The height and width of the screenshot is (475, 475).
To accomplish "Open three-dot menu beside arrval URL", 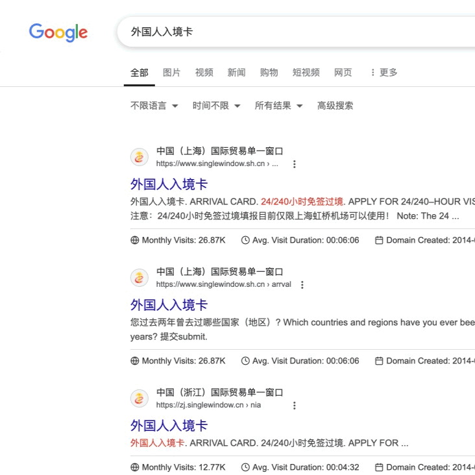I will pos(302,285).
